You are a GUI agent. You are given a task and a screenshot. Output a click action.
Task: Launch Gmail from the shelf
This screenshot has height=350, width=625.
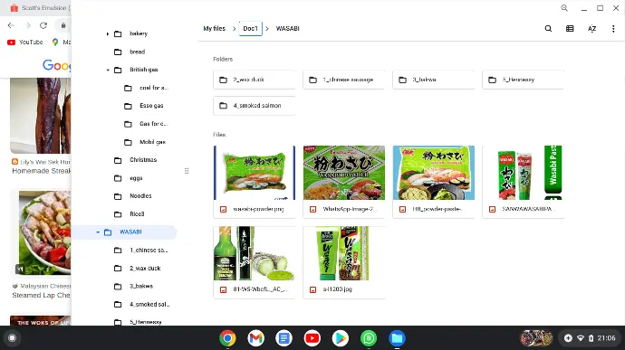[255, 338]
